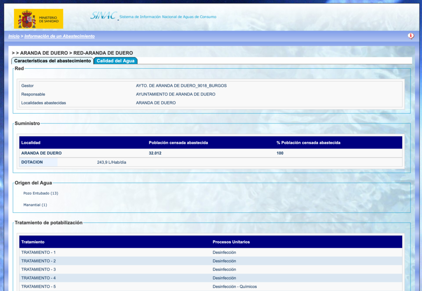Click the RED-ARANDA DE DUERO page heading

coord(103,53)
